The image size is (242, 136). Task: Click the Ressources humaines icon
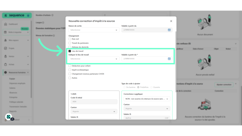pos(5,72)
